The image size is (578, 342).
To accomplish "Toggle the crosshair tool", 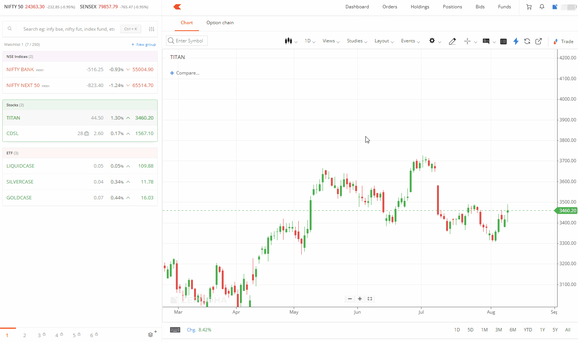I will point(467,41).
